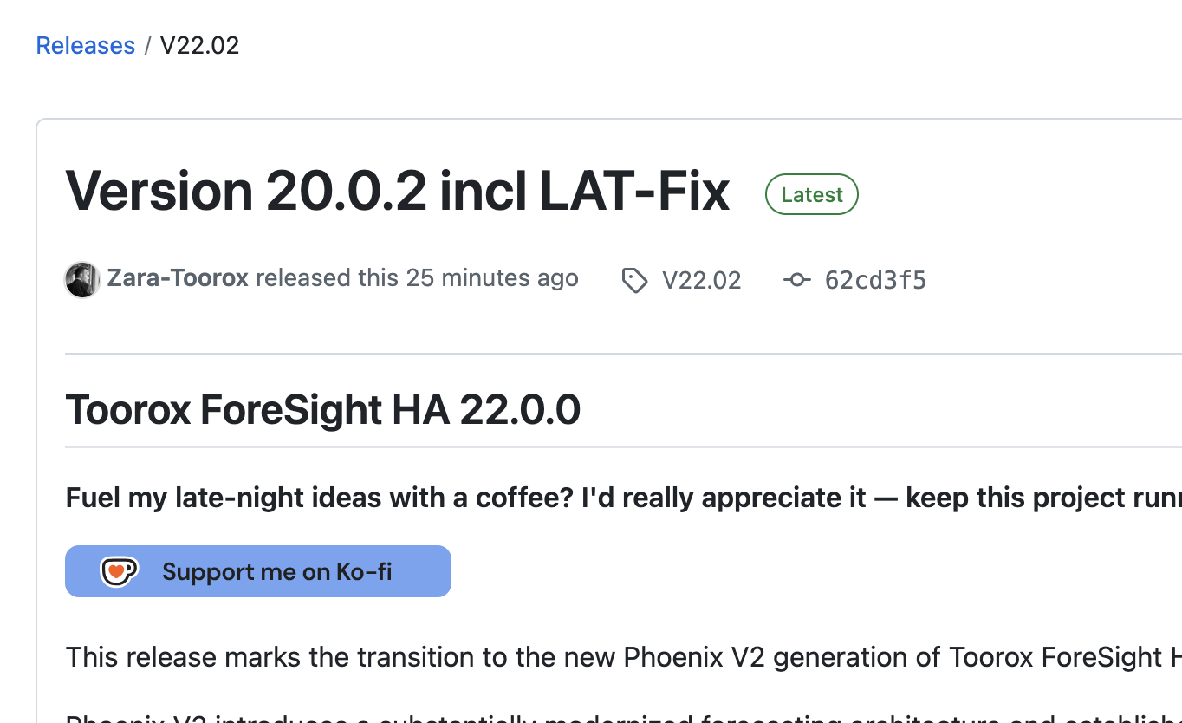Click the bold late-night coffee sentence
The image size is (1182, 723).
click(623, 498)
